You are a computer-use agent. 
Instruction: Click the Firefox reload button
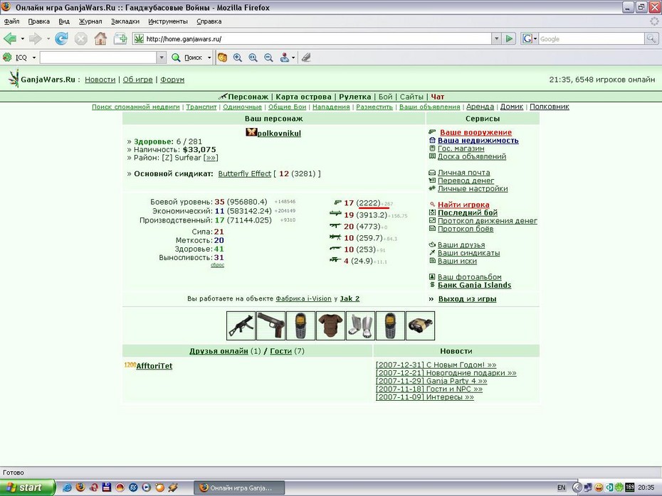tap(61, 39)
